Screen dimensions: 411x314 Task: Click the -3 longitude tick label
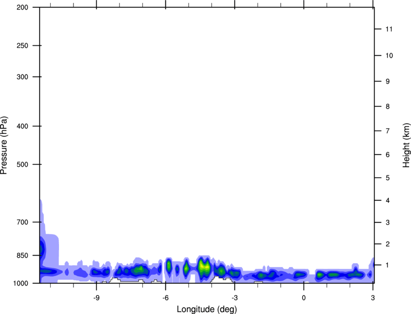pos(235,298)
